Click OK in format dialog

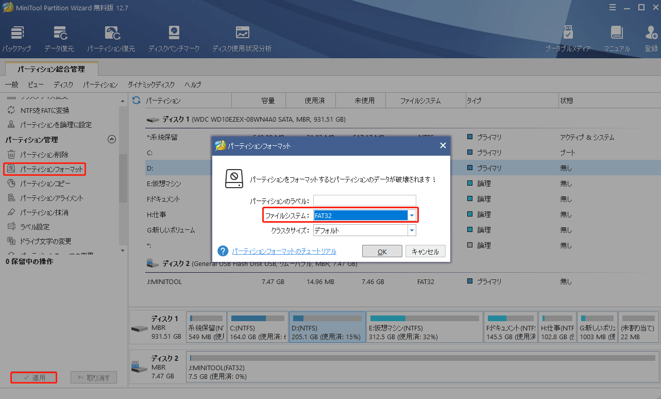382,252
